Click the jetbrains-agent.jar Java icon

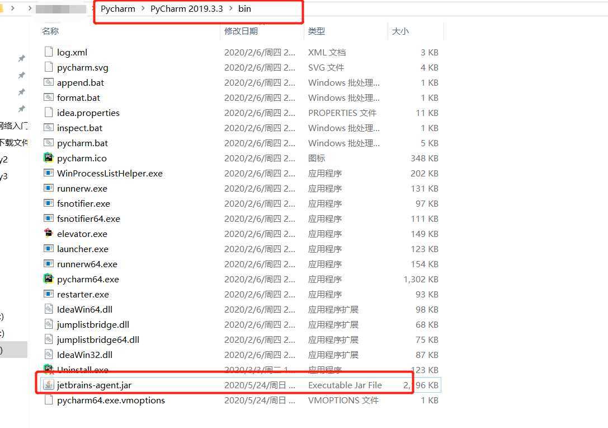[49, 385]
